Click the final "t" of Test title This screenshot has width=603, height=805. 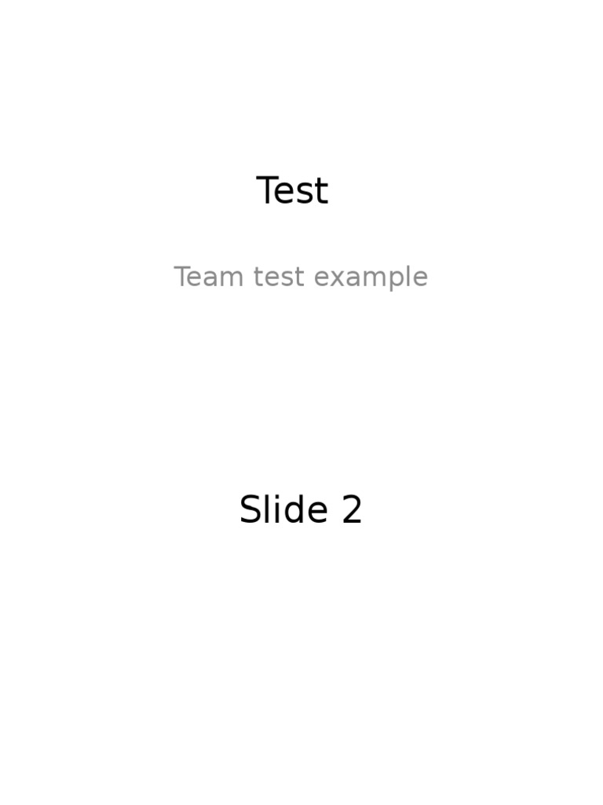point(321,192)
